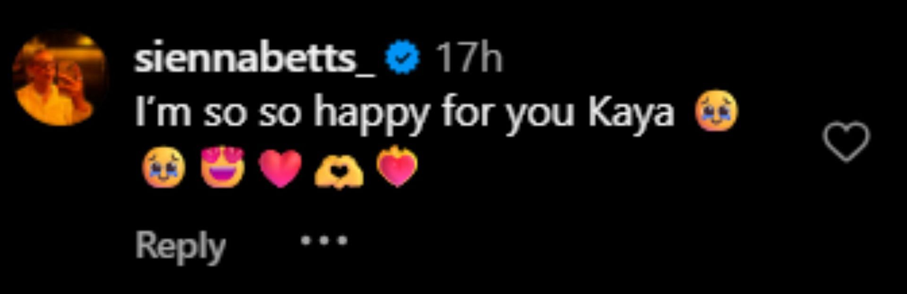This screenshot has width=907, height=294.
Task: Click the blue verified badge
Action: tap(402, 58)
